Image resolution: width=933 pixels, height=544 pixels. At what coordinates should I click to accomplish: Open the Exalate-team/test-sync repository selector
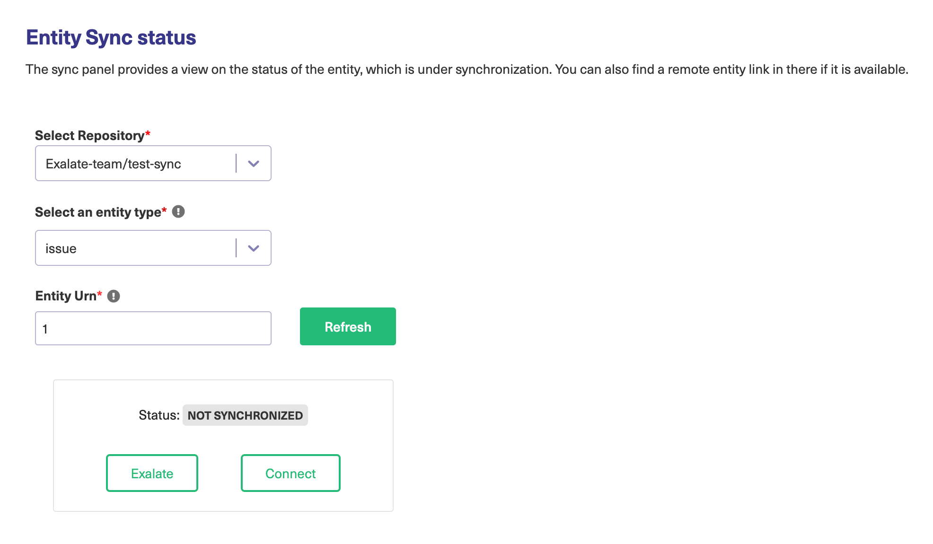[x=153, y=163]
